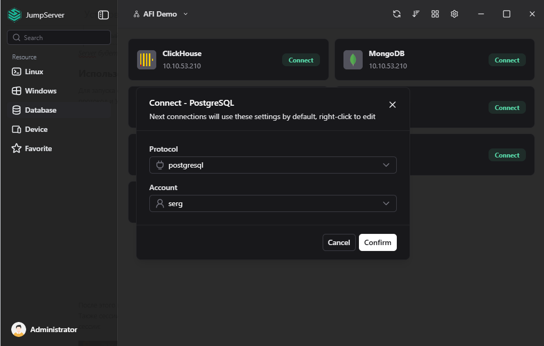Image resolution: width=544 pixels, height=346 pixels.
Task: Select Database in the sidebar
Action: coord(41,110)
